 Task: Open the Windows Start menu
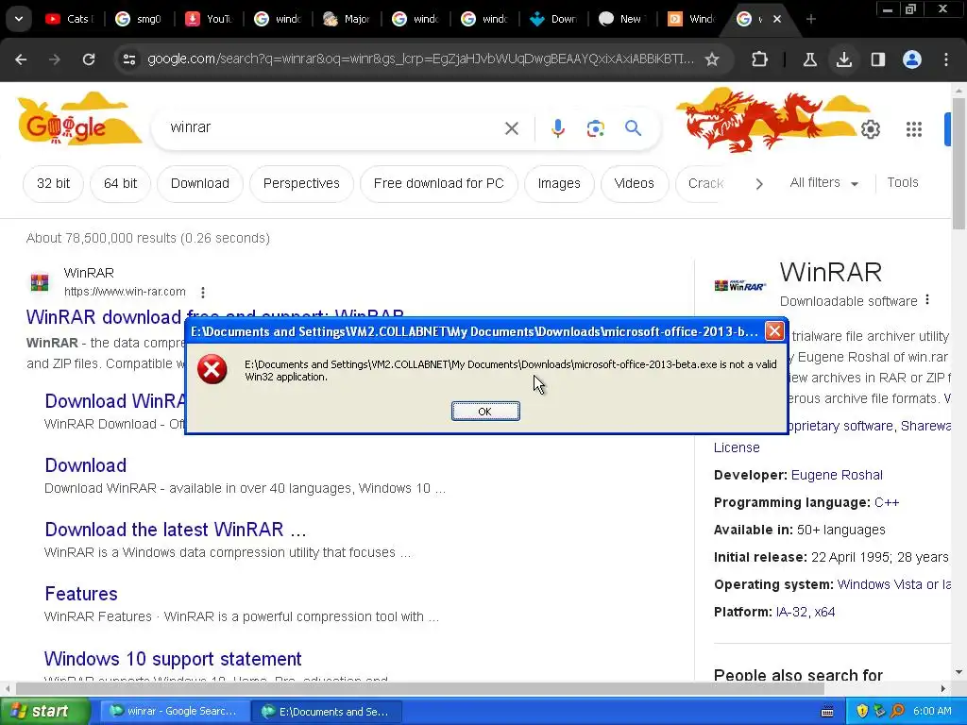click(x=44, y=712)
